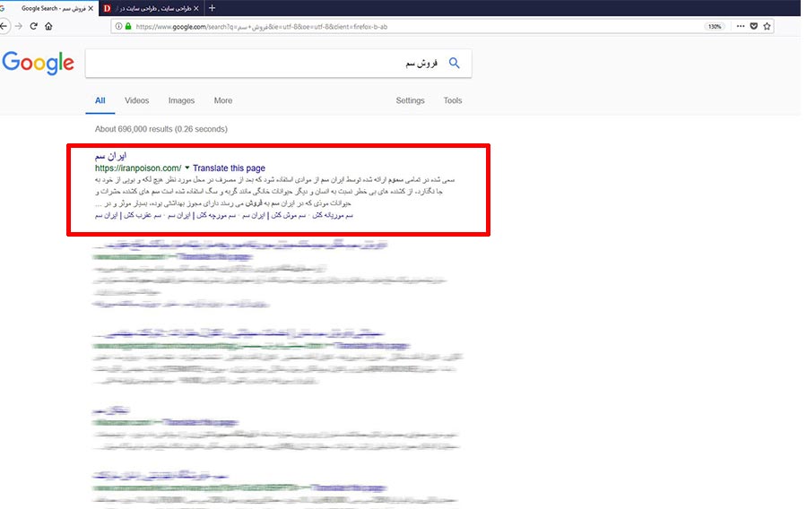Close the second tab with D favicon

click(196, 8)
